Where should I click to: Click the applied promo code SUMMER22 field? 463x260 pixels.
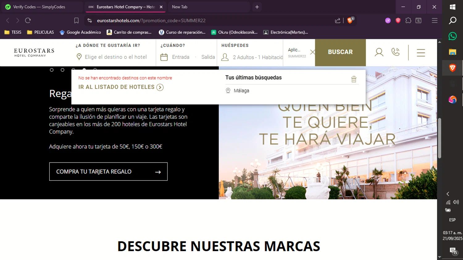(x=297, y=52)
